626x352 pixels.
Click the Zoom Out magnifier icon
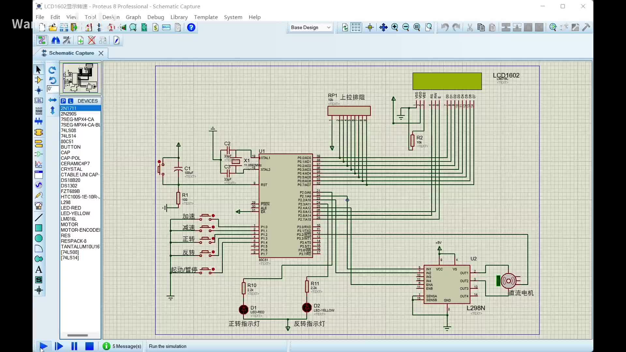tap(406, 27)
